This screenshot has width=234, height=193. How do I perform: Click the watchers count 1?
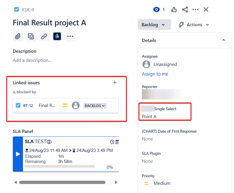pyautogui.click(x=164, y=10)
